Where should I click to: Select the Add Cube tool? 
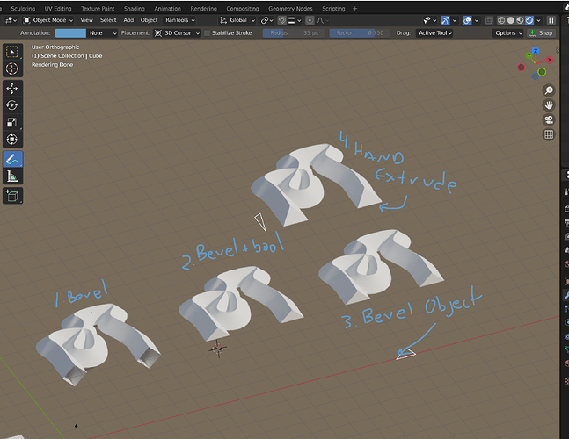[x=12, y=196]
